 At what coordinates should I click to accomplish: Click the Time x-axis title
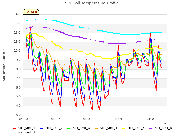pyautogui.click(x=162, y=123)
